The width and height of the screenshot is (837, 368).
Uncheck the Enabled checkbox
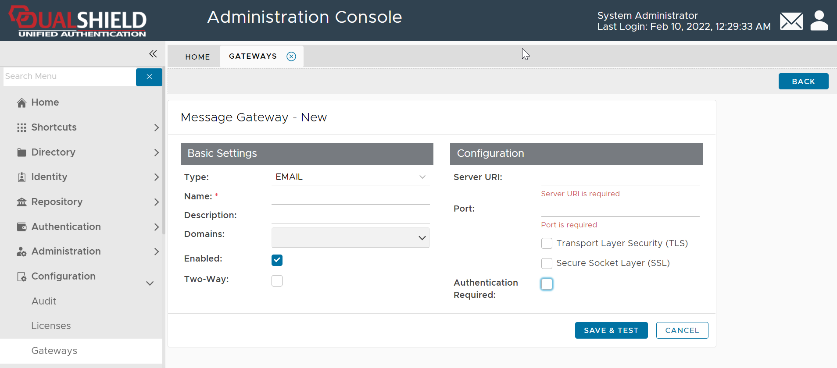277,260
